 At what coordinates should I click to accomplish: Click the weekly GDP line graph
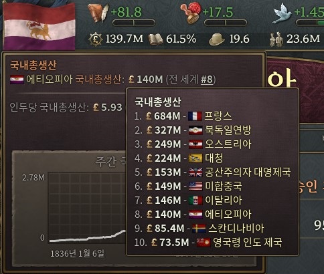87,207
